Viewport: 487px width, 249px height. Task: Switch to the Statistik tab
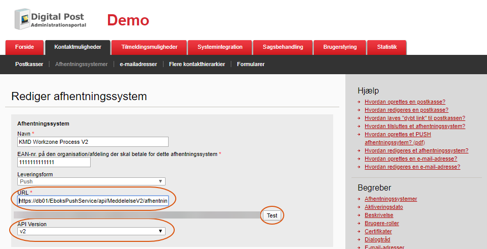coord(387,47)
